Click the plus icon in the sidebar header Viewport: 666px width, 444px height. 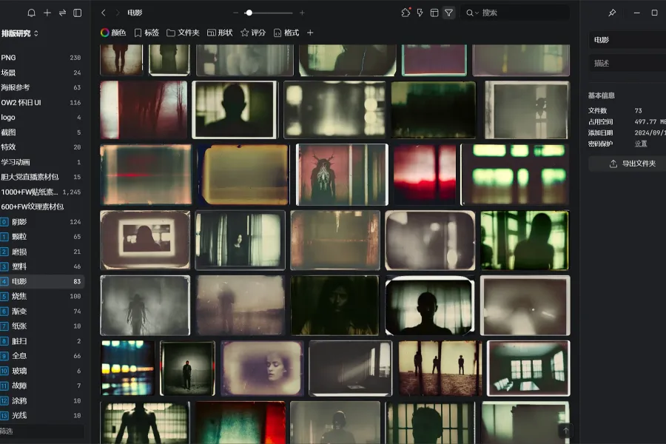(x=47, y=13)
